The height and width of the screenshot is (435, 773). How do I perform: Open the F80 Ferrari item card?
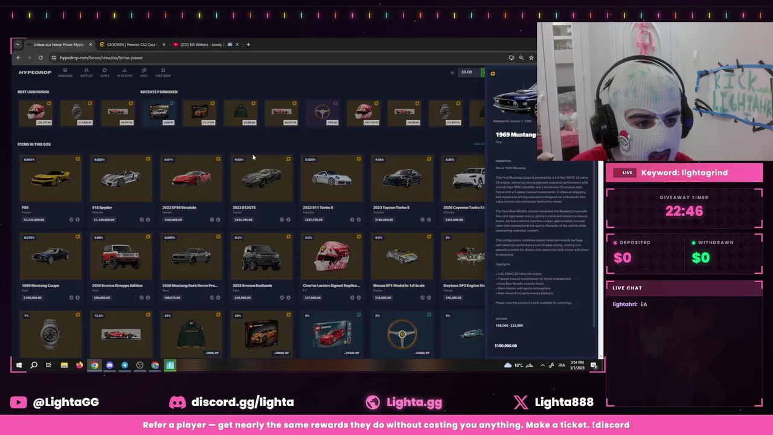click(51, 189)
